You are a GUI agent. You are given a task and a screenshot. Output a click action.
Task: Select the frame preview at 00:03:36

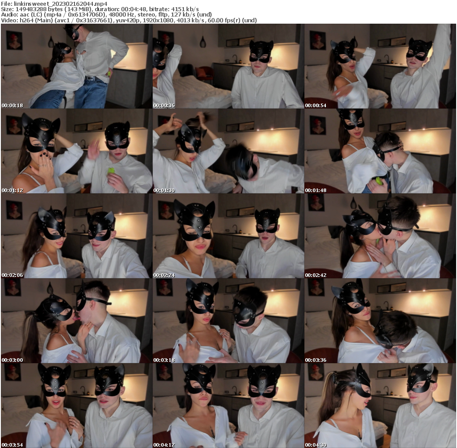coord(380,321)
